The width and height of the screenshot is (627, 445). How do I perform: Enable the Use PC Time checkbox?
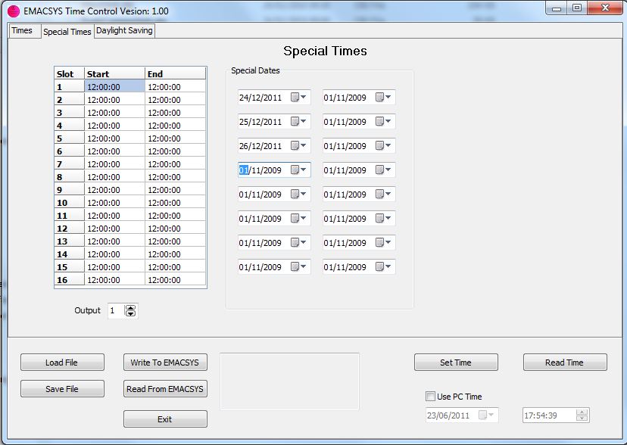431,397
